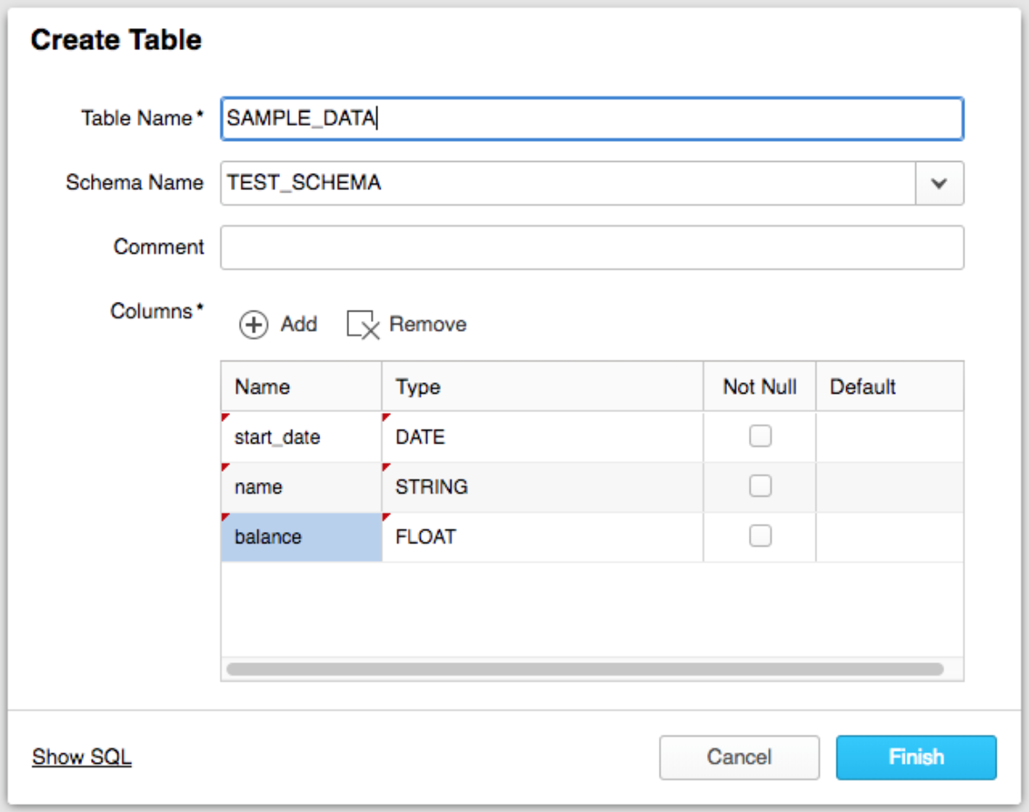1029x812 pixels.
Task: Click the Default cell for start_date row
Action: (888, 437)
